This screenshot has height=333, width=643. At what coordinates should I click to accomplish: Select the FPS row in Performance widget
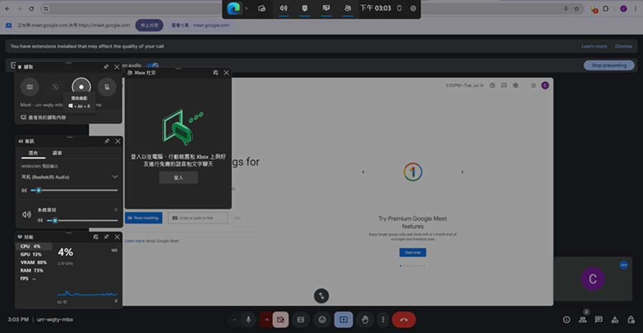click(34, 279)
